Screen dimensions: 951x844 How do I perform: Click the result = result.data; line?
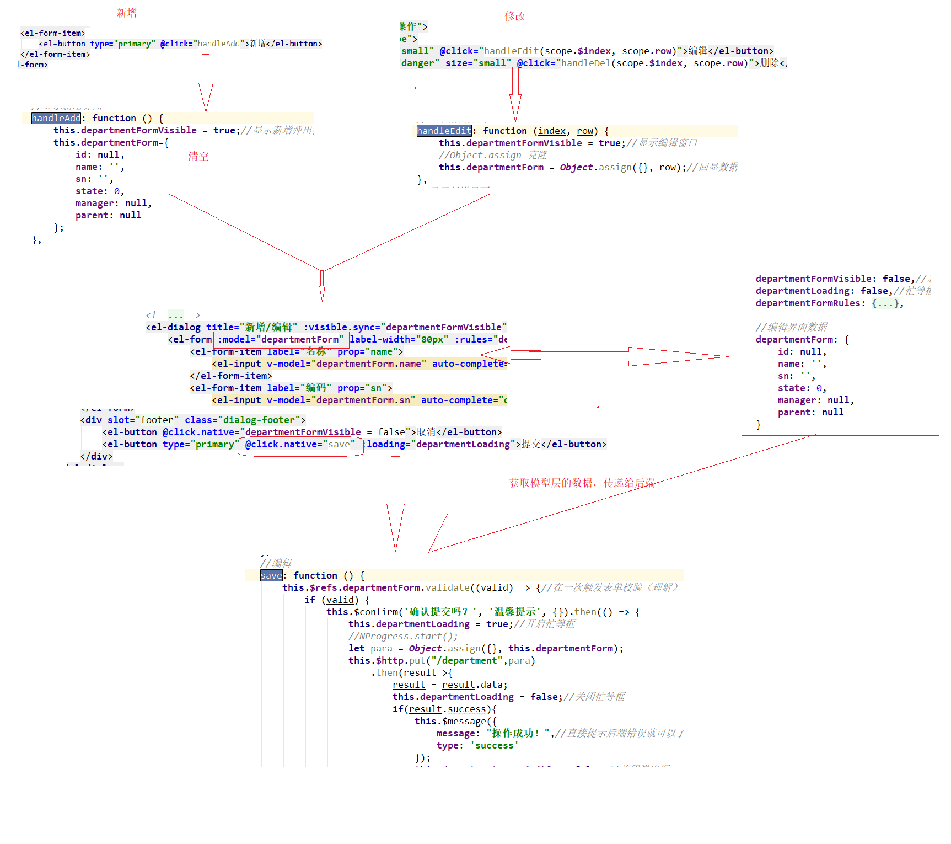coord(450,685)
